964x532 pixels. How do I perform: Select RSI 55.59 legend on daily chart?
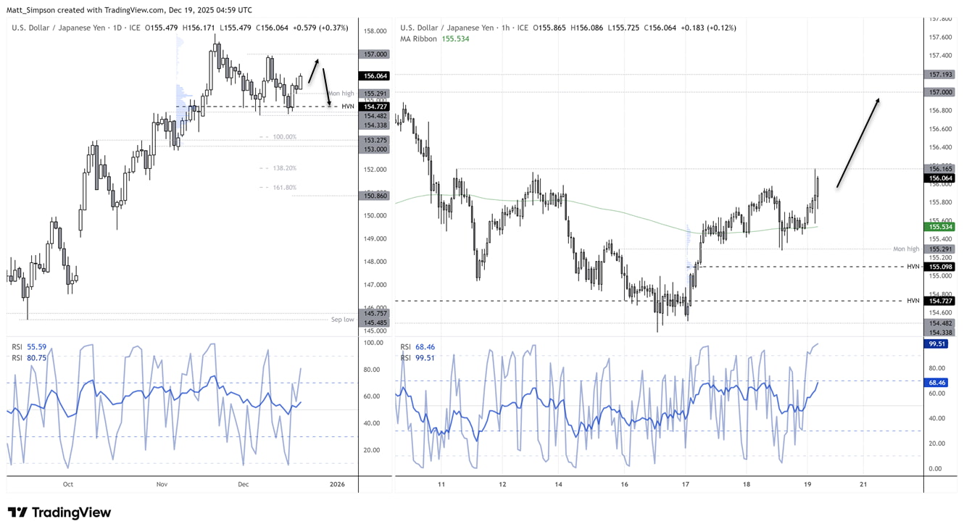[29, 347]
